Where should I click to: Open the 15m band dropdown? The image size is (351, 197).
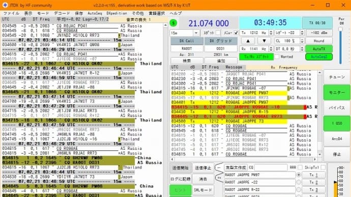coord(185,33)
